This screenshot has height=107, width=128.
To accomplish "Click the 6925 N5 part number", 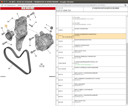I will [x=61, y=75].
